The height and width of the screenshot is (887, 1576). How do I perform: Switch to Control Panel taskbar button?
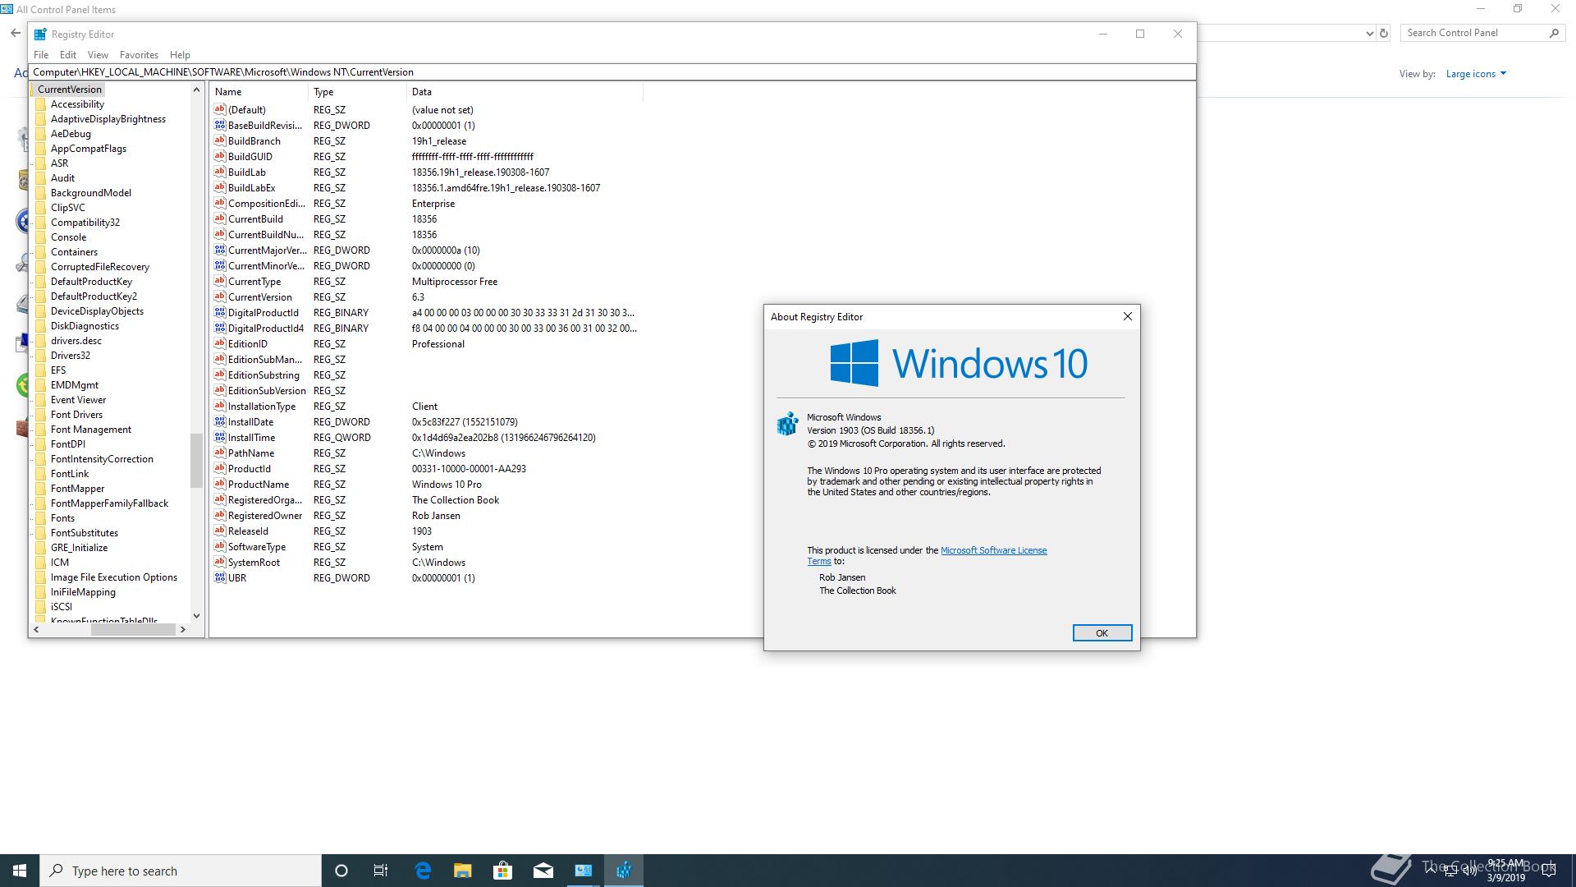pos(584,871)
